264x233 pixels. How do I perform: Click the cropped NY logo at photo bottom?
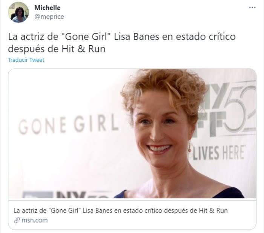coord(68,195)
